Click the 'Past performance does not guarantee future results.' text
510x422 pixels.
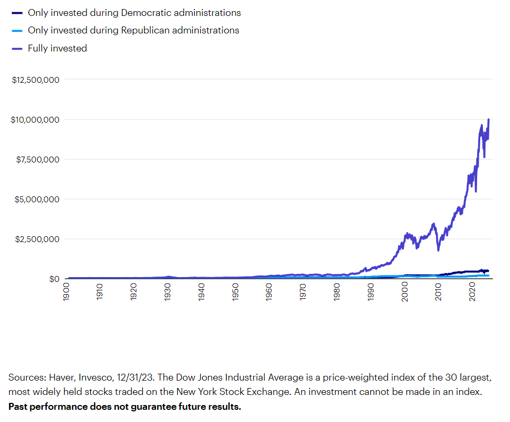tap(125, 407)
